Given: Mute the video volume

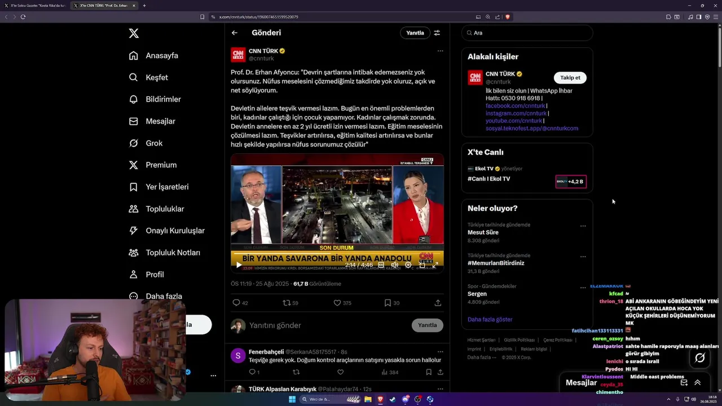Looking at the screenshot, I should [x=395, y=265].
